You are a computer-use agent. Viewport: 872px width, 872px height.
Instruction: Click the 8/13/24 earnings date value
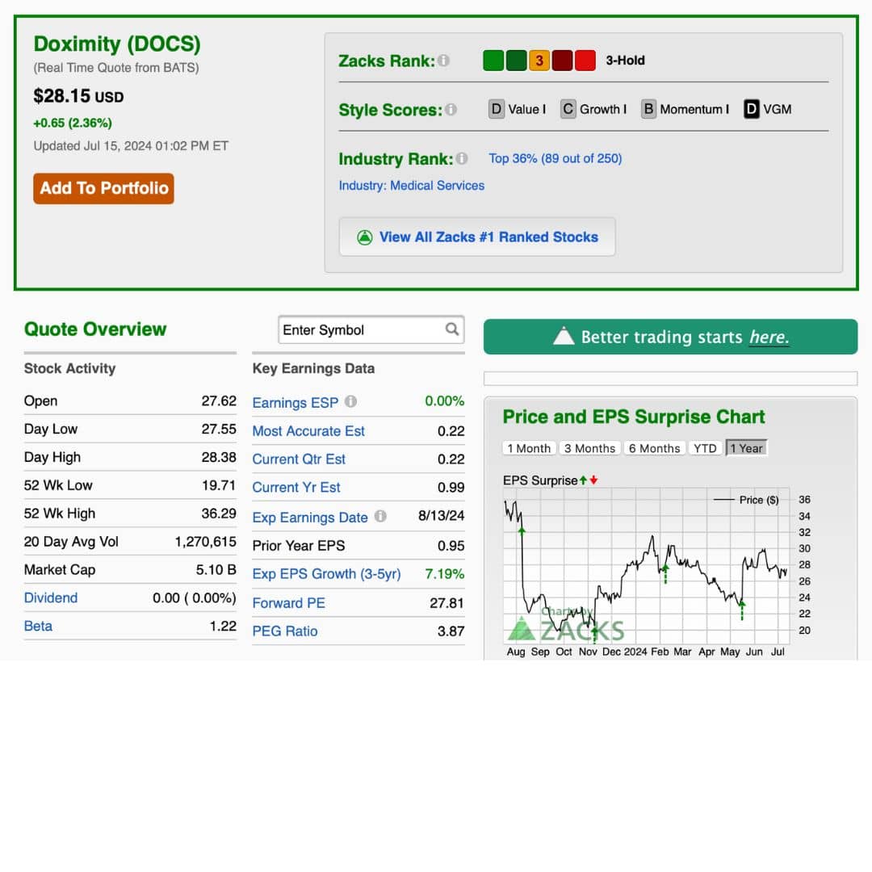[x=441, y=515]
